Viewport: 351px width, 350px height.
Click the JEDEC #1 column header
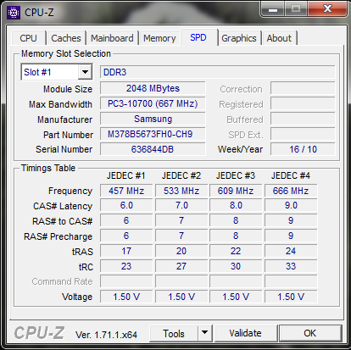coord(125,175)
